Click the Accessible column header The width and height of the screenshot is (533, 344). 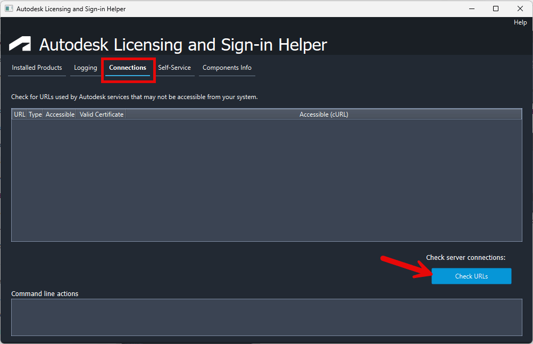(60, 114)
